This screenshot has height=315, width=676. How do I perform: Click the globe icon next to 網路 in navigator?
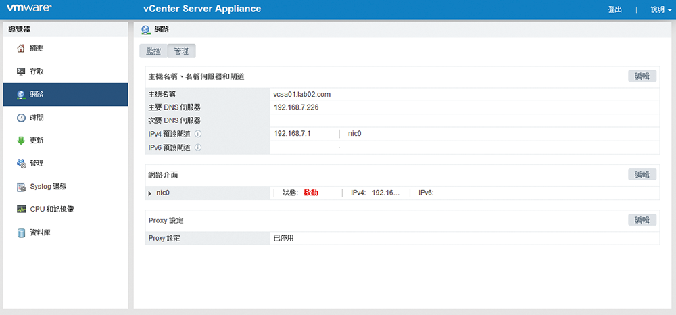pyautogui.click(x=21, y=95)
